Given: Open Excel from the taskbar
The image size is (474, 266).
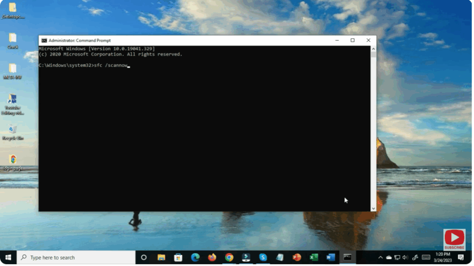Looking at the screenshot, I should tap(313, 257).
